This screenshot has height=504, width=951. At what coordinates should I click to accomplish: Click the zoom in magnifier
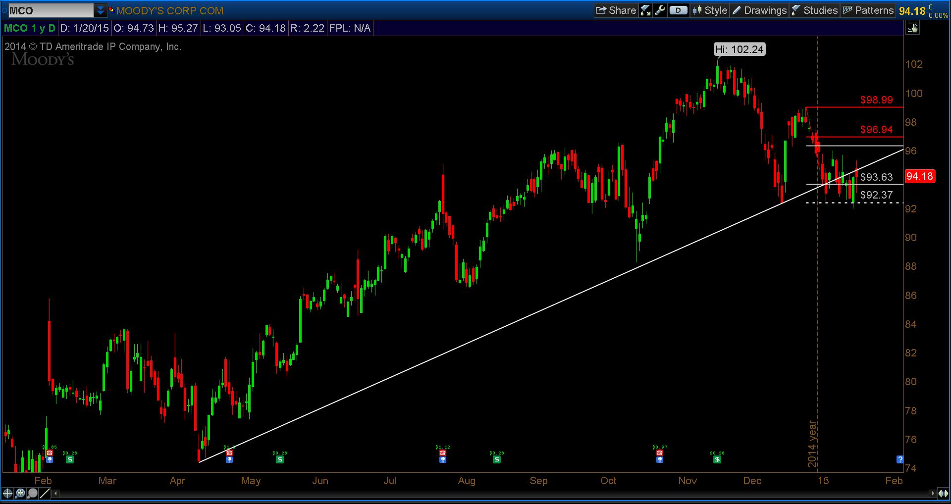coord(20,493)
